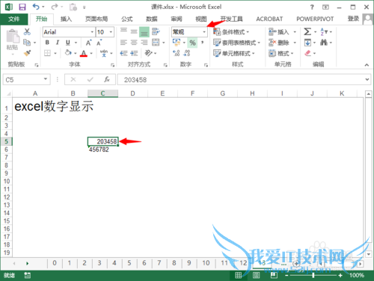Switch to Page Layout view
This screenshot has height=281, width=374.
coord(256,275)
